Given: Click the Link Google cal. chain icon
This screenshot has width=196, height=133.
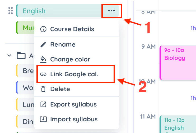Looking at the screenshot, I should (x=43, y=74).
